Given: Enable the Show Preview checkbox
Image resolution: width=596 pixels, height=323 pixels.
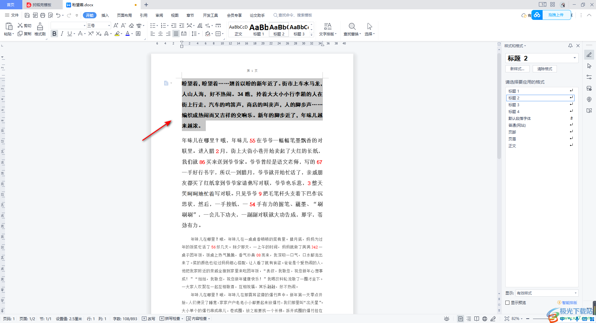Looking at the screenshot, I should click(508, 303).
